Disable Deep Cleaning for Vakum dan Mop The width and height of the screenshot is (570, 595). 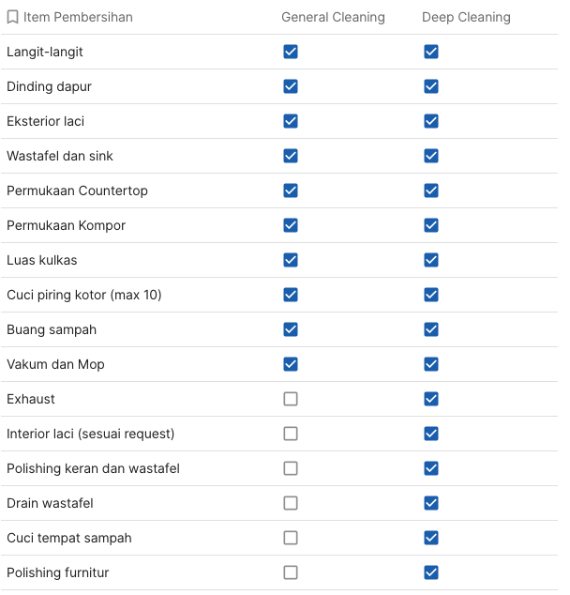click(x=431, y=364)
